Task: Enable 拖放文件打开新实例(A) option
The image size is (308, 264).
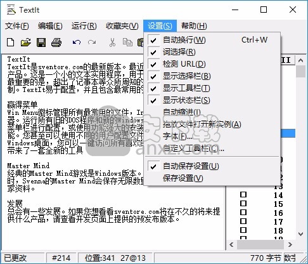Action: coord(212,124)
